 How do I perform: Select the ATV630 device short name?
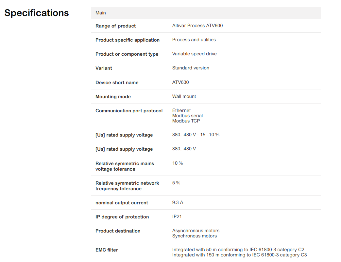180,82
